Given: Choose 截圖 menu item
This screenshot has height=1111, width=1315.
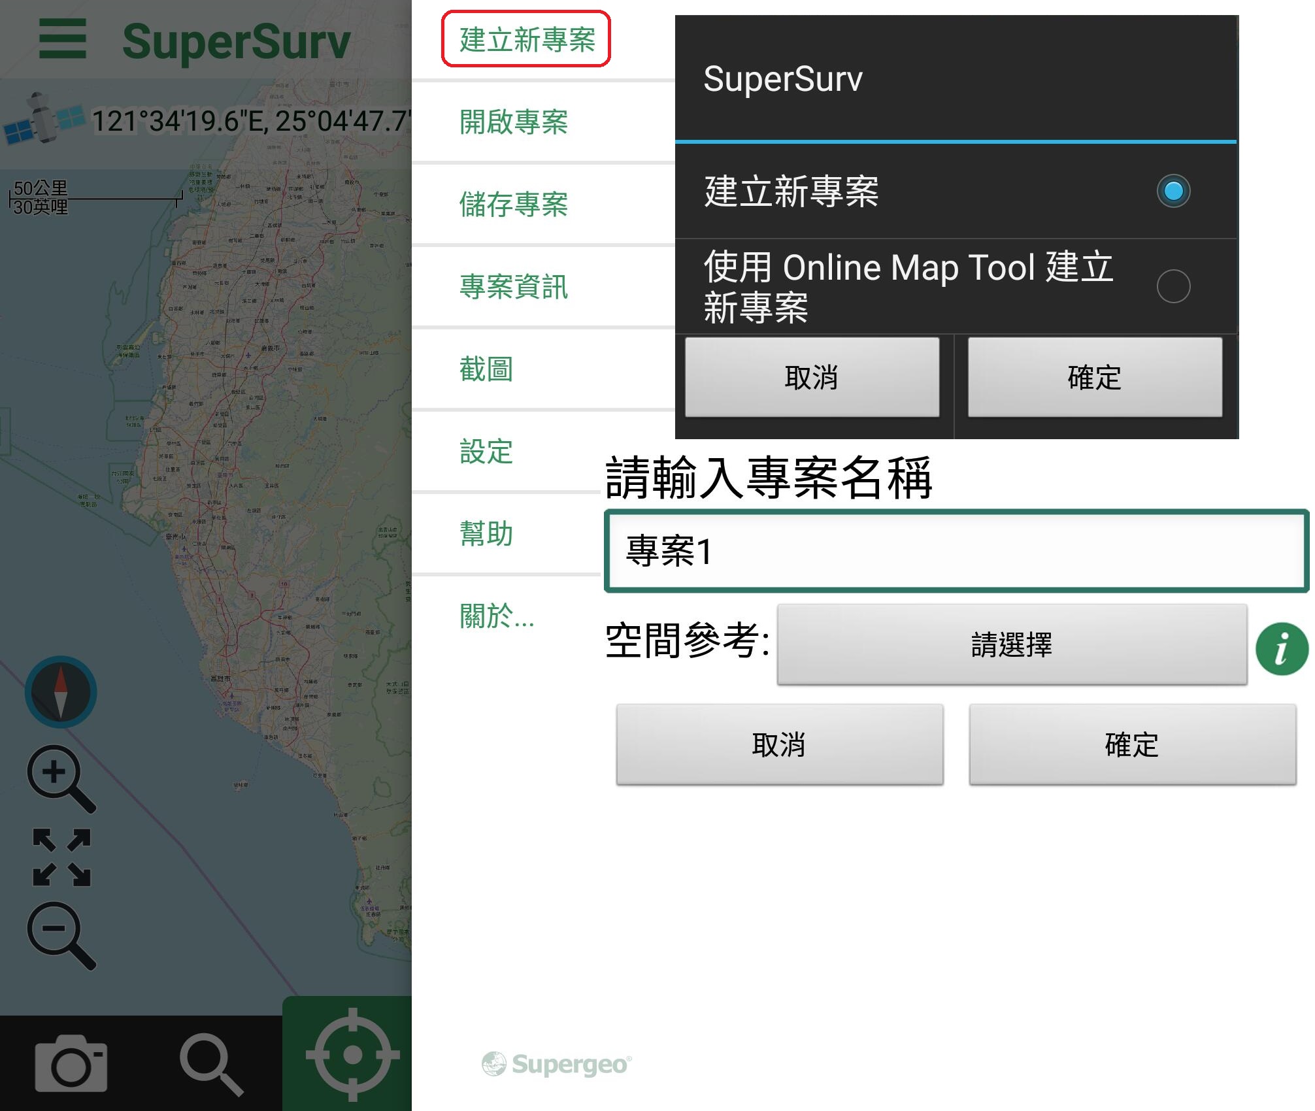Looking at the screenshot, I should [x=486, y=369].
